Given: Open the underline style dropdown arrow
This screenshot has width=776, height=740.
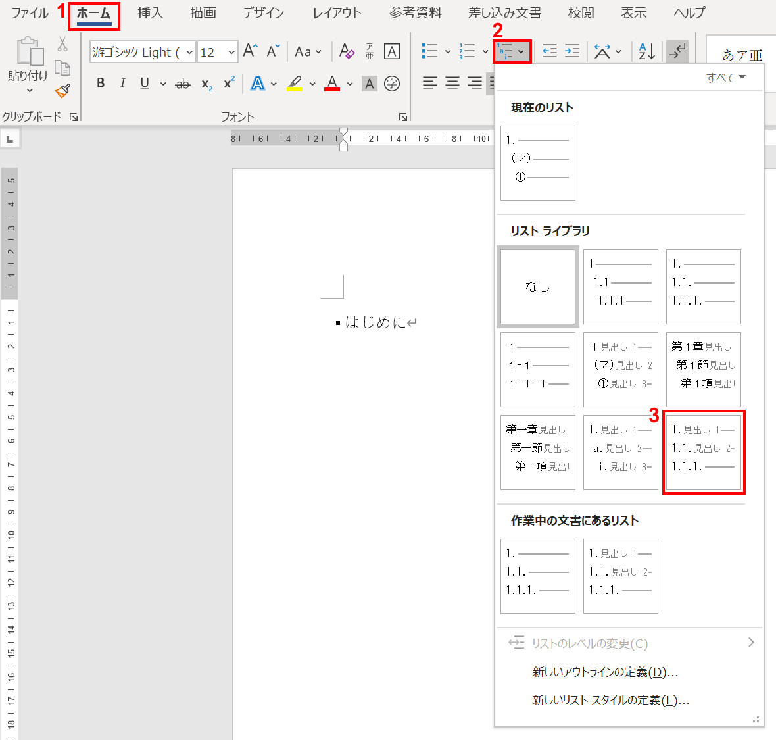Looking at the screenshot, I should point(163,84).
